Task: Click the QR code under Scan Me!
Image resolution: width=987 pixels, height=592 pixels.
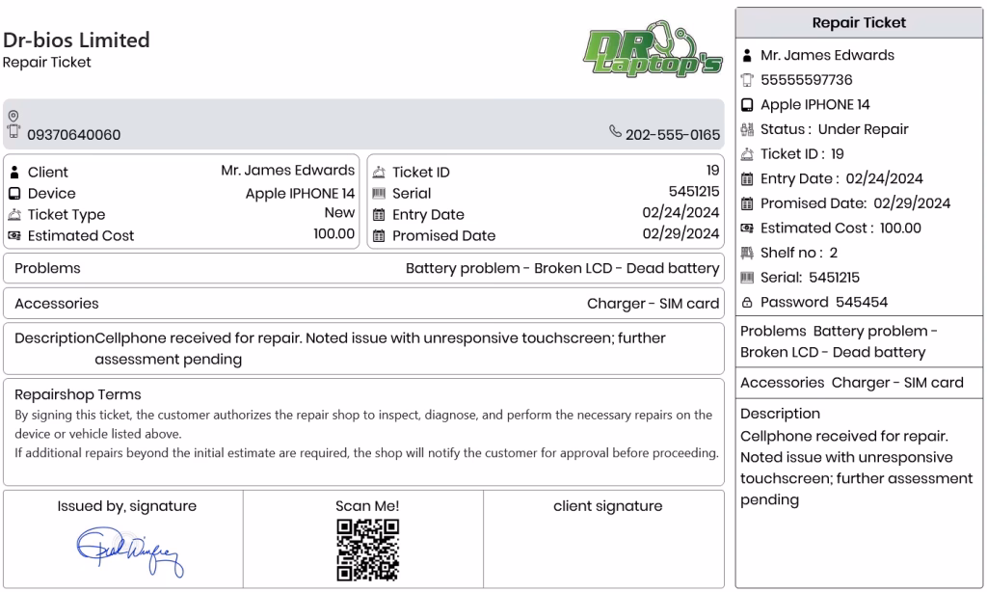Action: tap(367, 550)
